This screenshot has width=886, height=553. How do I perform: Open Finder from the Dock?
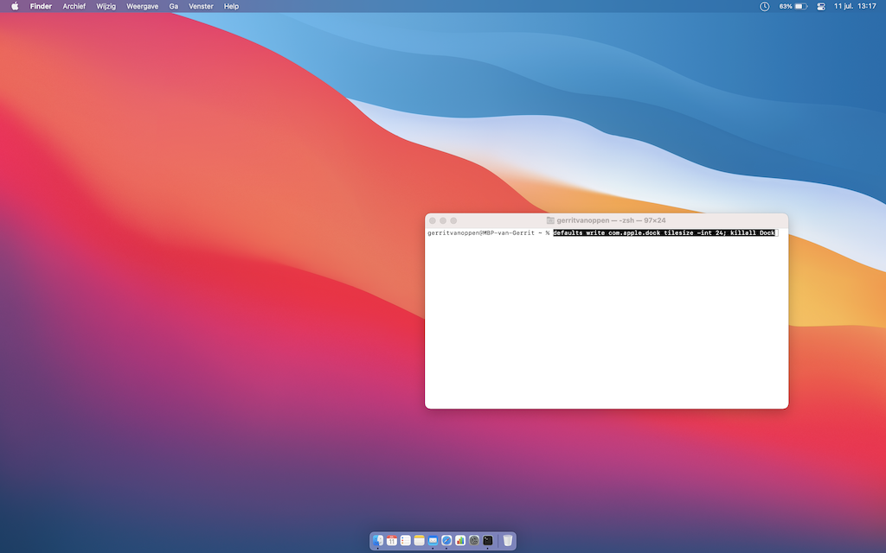coord(378,541)
